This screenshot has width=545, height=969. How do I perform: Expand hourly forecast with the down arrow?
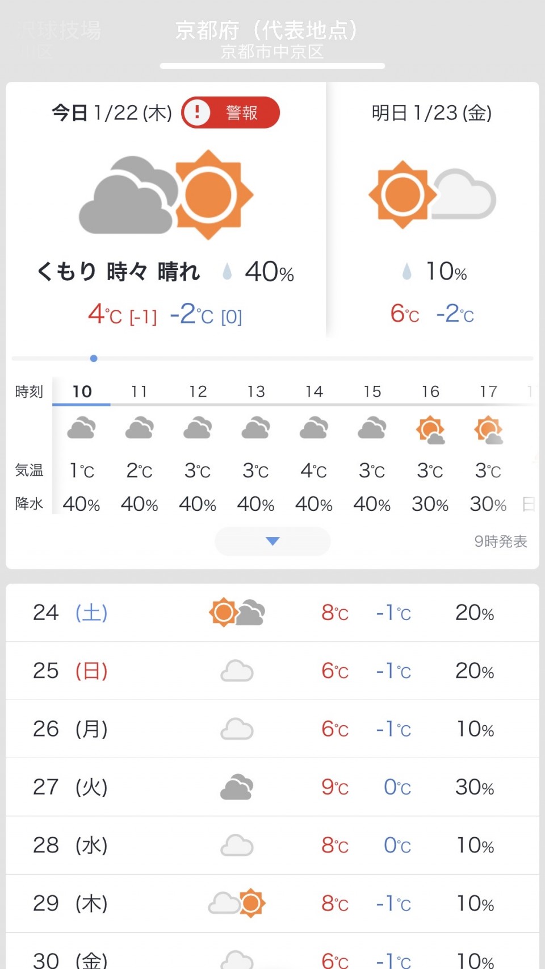[272, 541]
